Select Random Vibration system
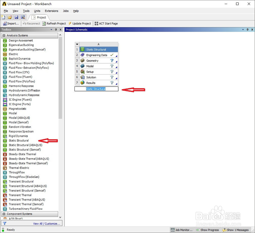Viewport: 255px width, 233px height. (20, 127)
